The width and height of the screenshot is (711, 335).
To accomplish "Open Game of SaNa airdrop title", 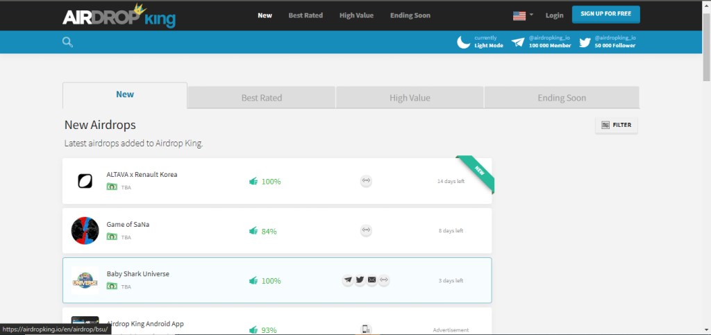I will (128, 225).
